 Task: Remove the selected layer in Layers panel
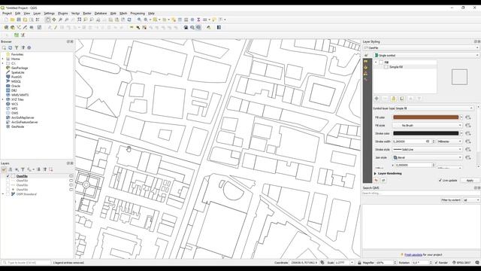click(51, 169)
